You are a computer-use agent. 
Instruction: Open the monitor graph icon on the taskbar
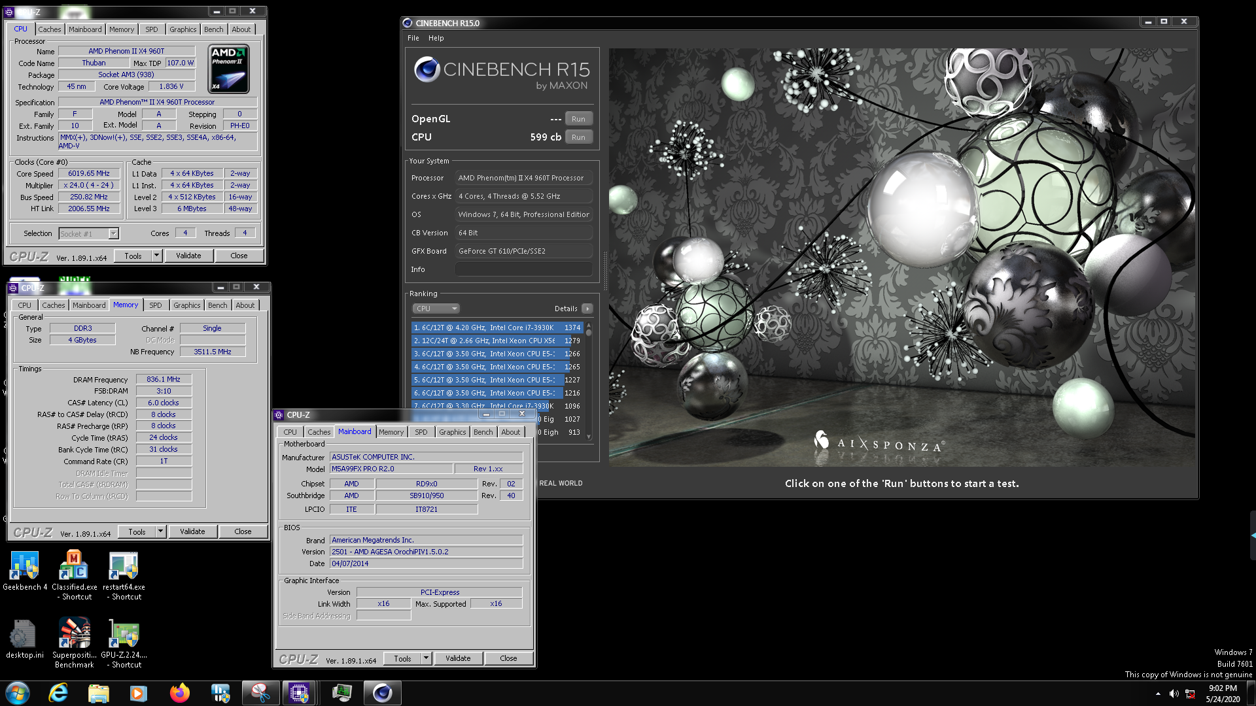click(x=341, y=693)
